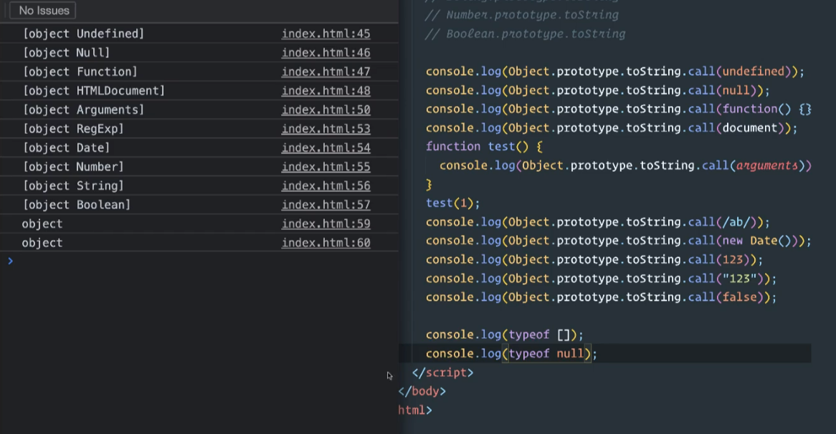The width and height of the screenshot is (836, 434).
Task: Click the function test() declaration line
Action: [x=484, y=146]
